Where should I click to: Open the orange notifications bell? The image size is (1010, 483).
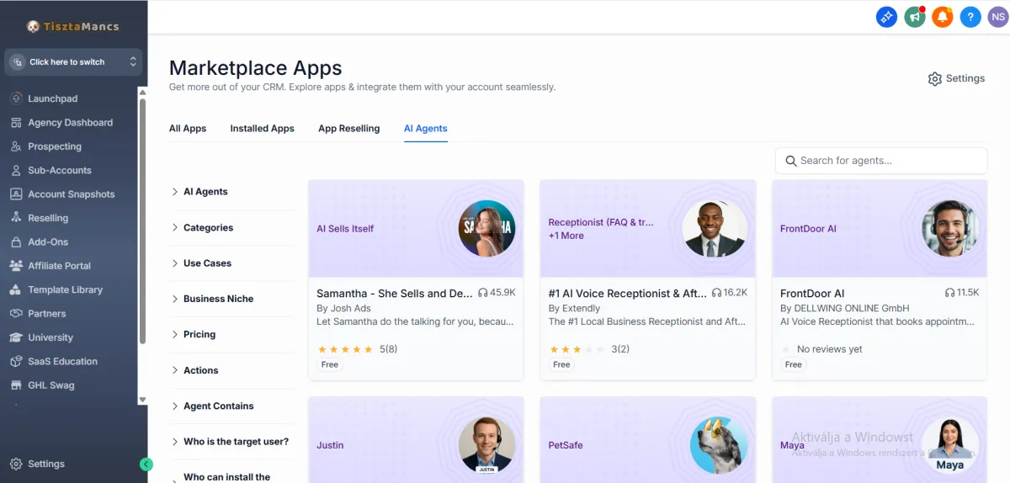click(x=943, y=16)
